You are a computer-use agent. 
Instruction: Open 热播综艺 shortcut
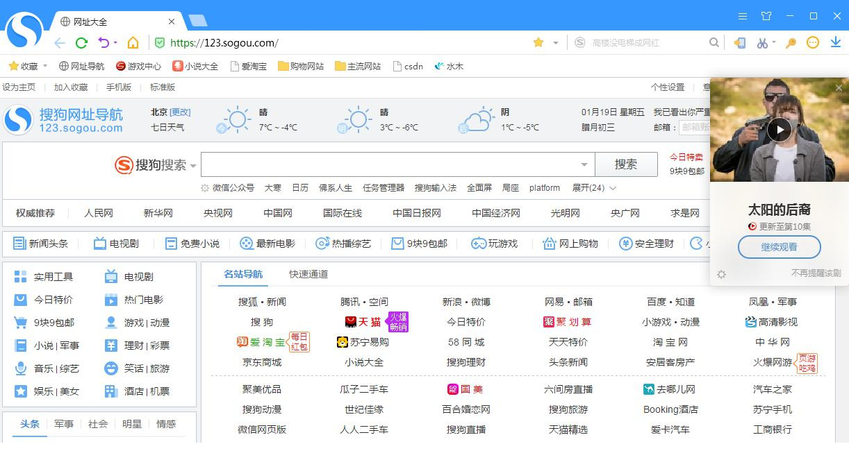click(x=343, y=244)
